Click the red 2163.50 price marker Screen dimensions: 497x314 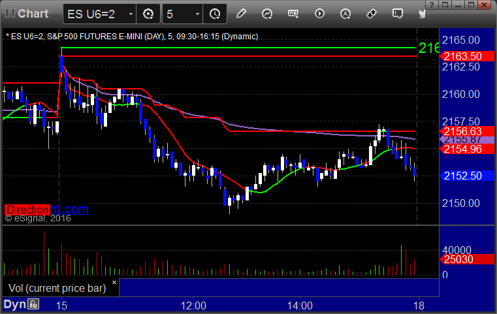(x=466, y=56)
